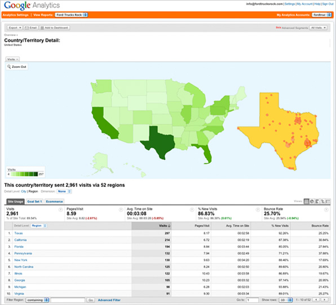Viewport: 336px width, 305px height.
Task: Open the Ford Trucks Rock reports selector
Action: tap(72, 15)
